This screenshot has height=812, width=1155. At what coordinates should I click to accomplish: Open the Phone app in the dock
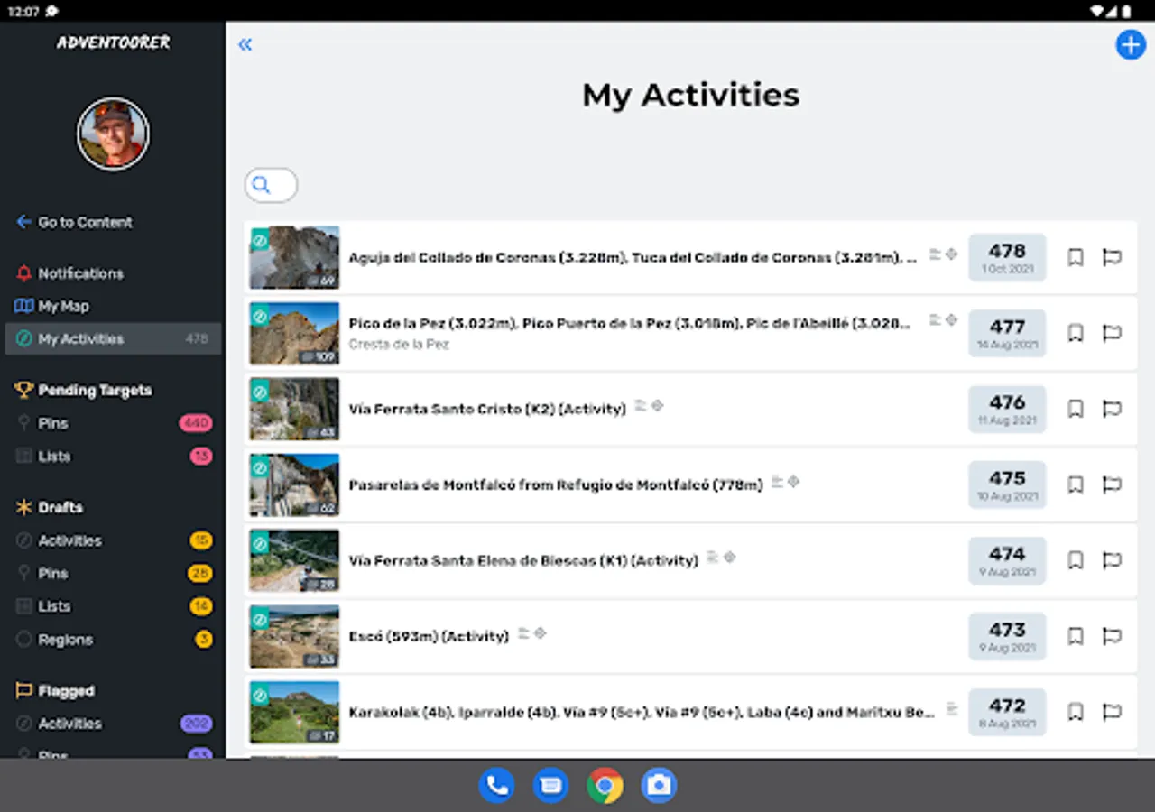pos(496,785)
